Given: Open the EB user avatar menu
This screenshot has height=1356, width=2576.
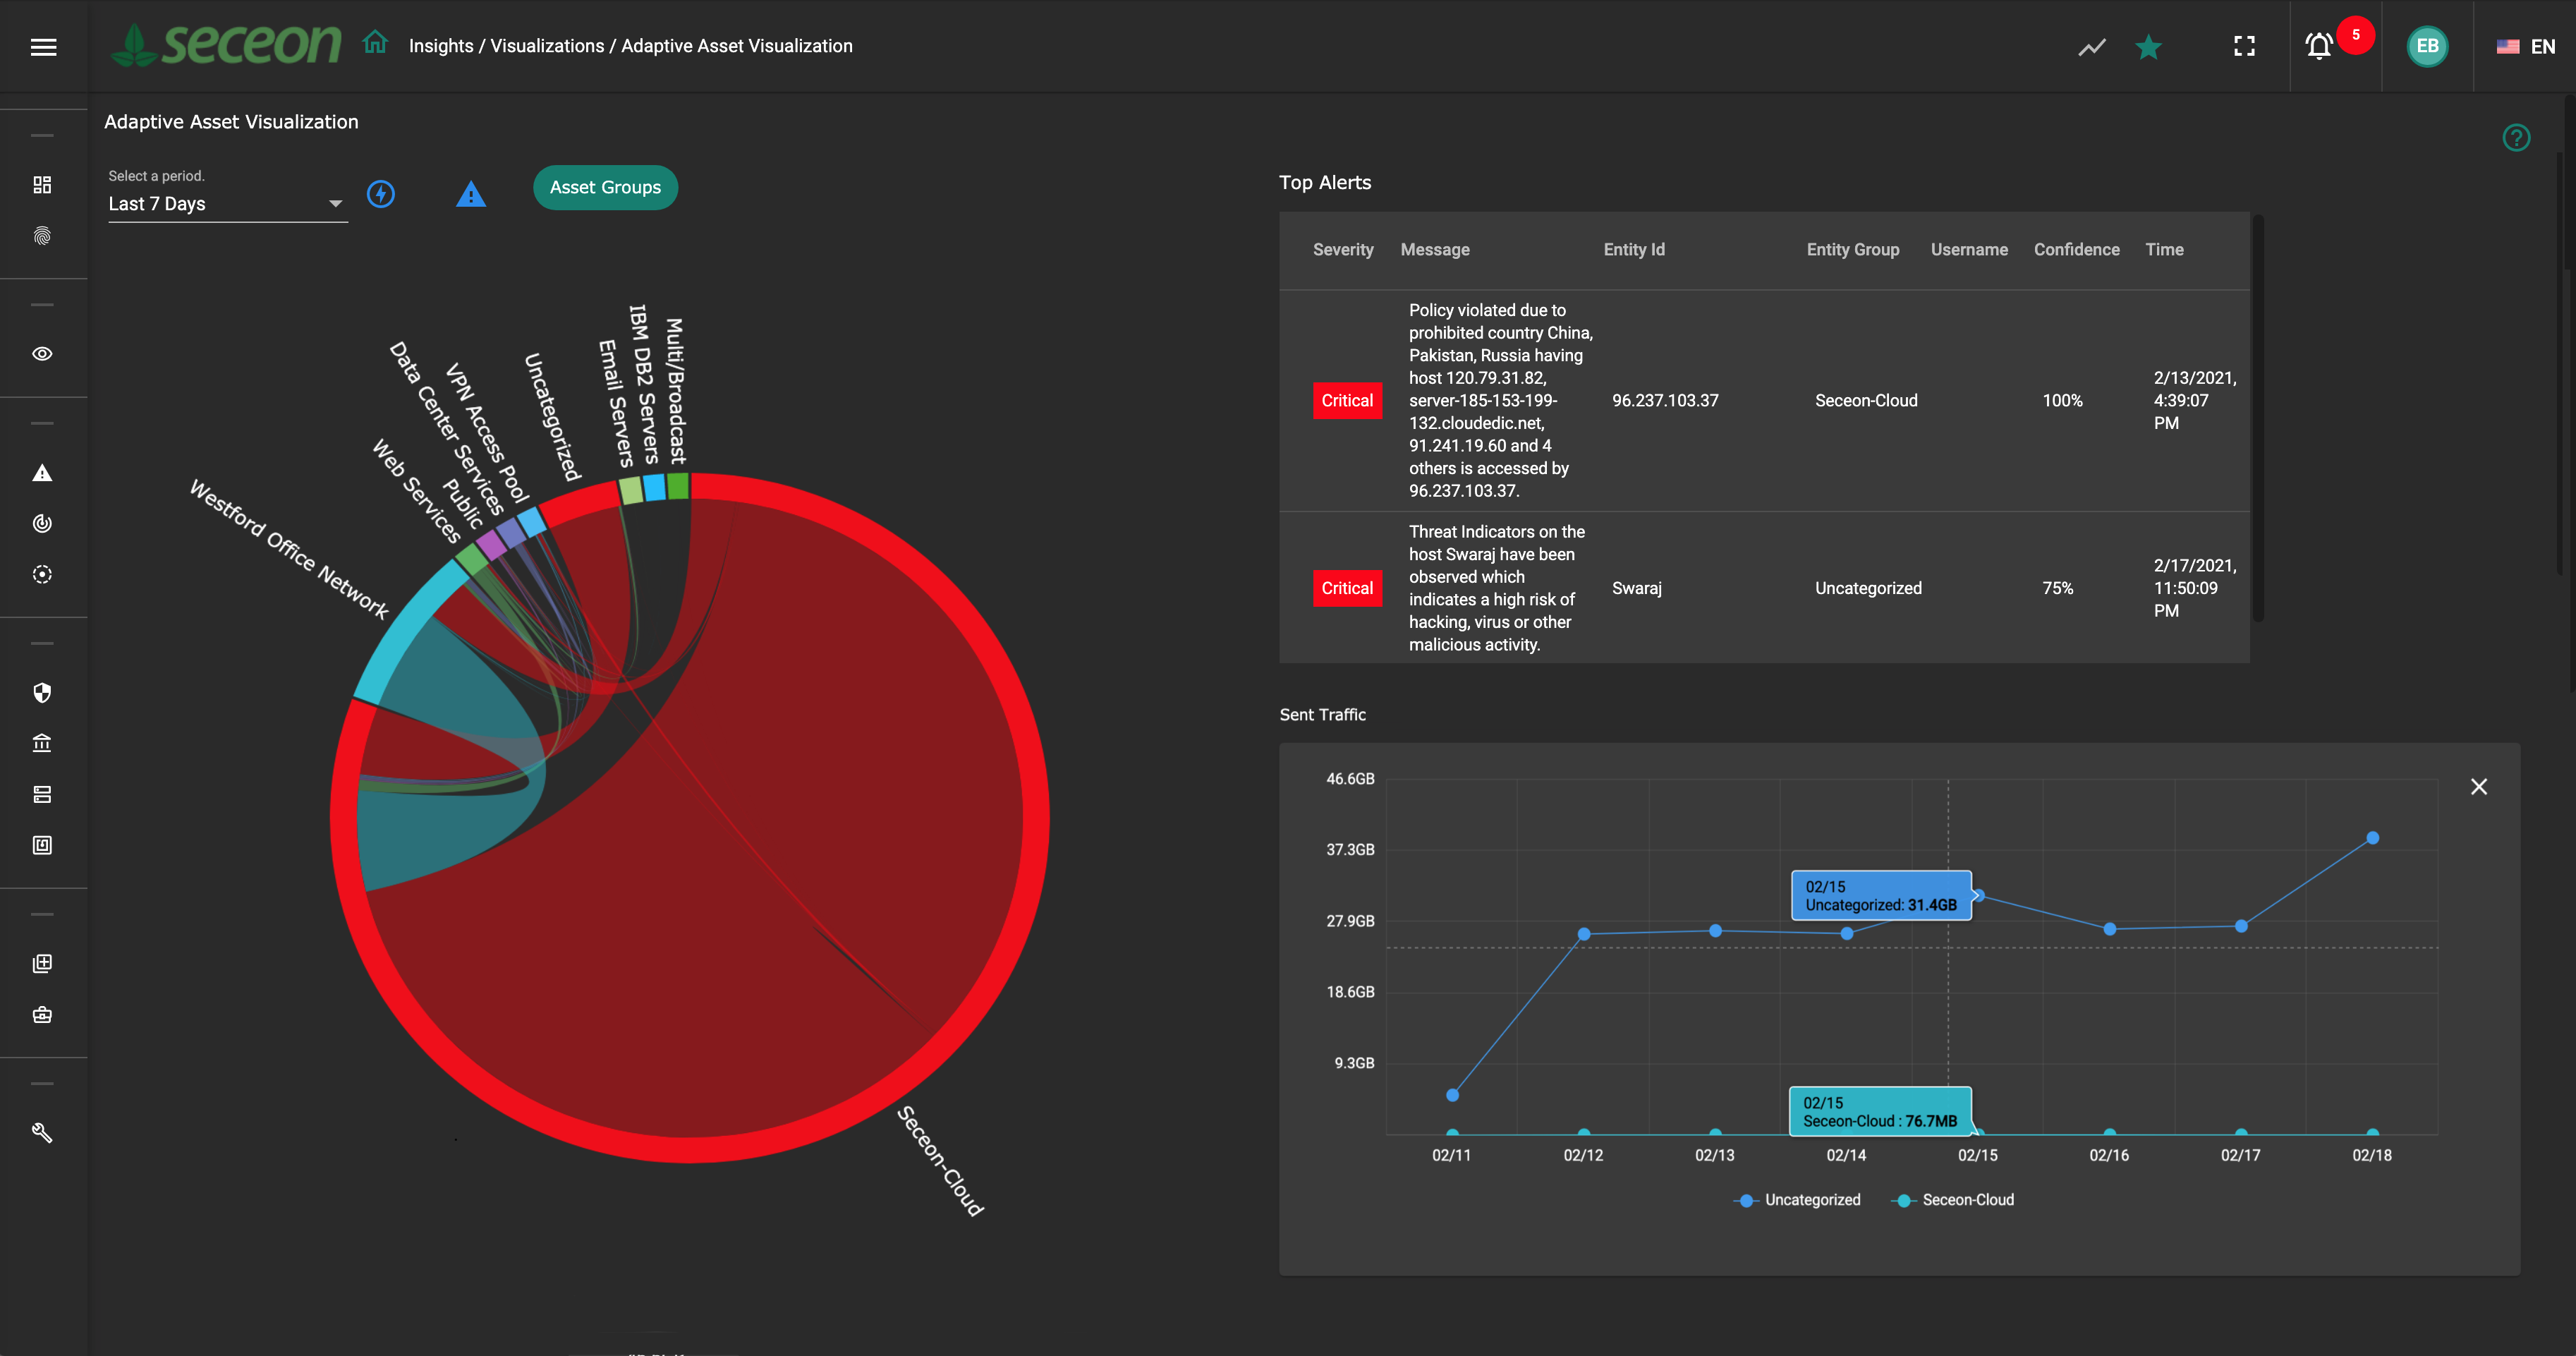Looking at the screenshot, I should click(2427, 46).
